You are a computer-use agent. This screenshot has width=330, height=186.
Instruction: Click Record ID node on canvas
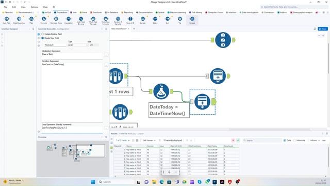pos(223,40)
